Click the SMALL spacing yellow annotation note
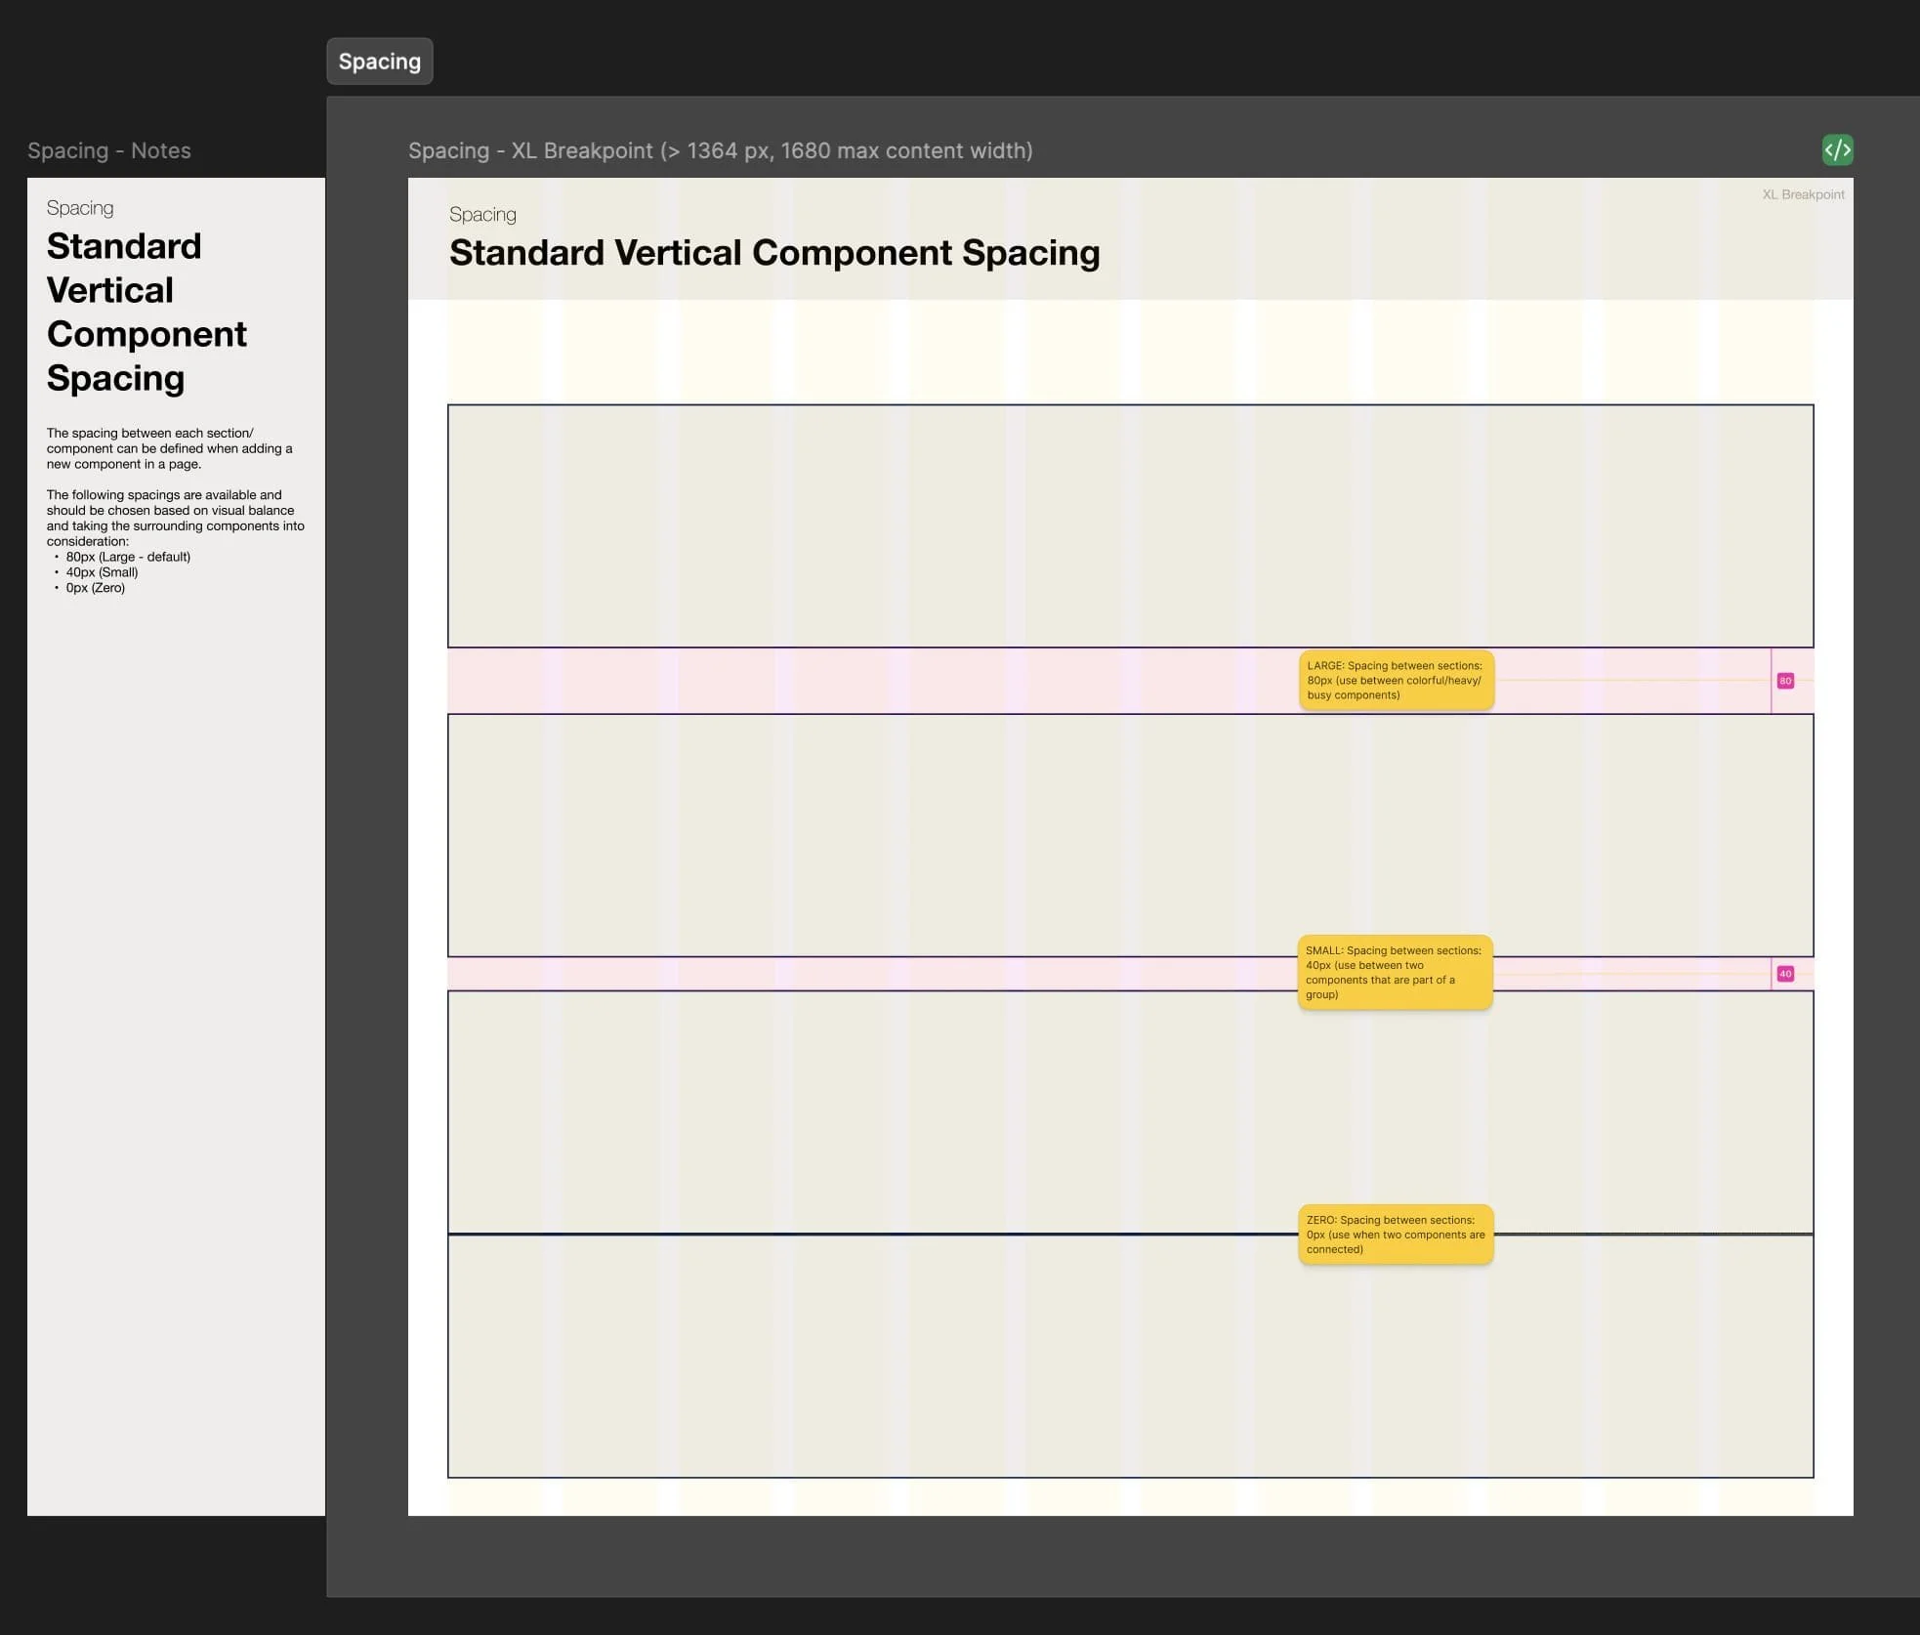 pos(1395,972)
